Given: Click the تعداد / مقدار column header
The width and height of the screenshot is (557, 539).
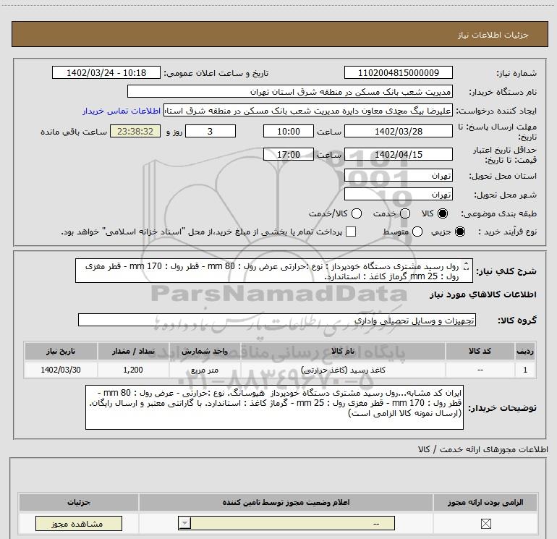Looking at the screenshot, I should pyautogui.click(x=133, y=351).
